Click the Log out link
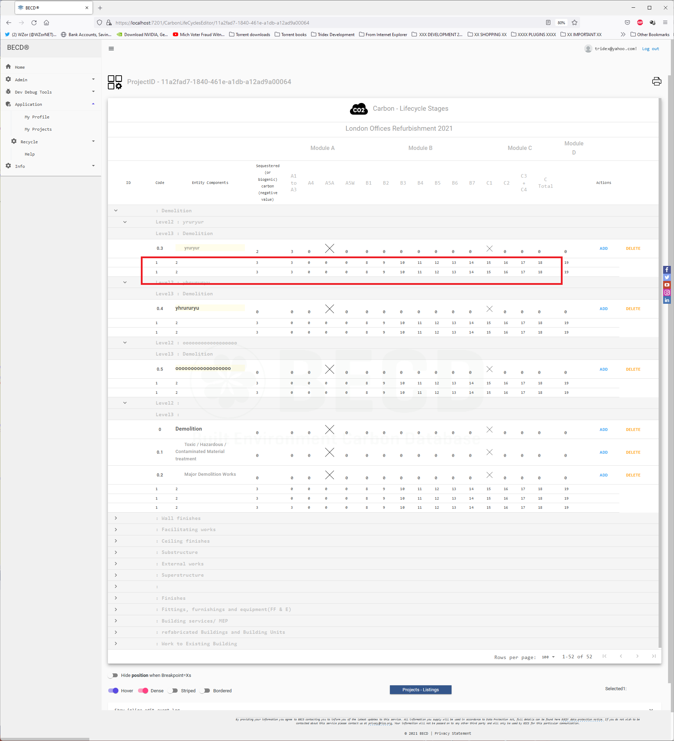 650,48
